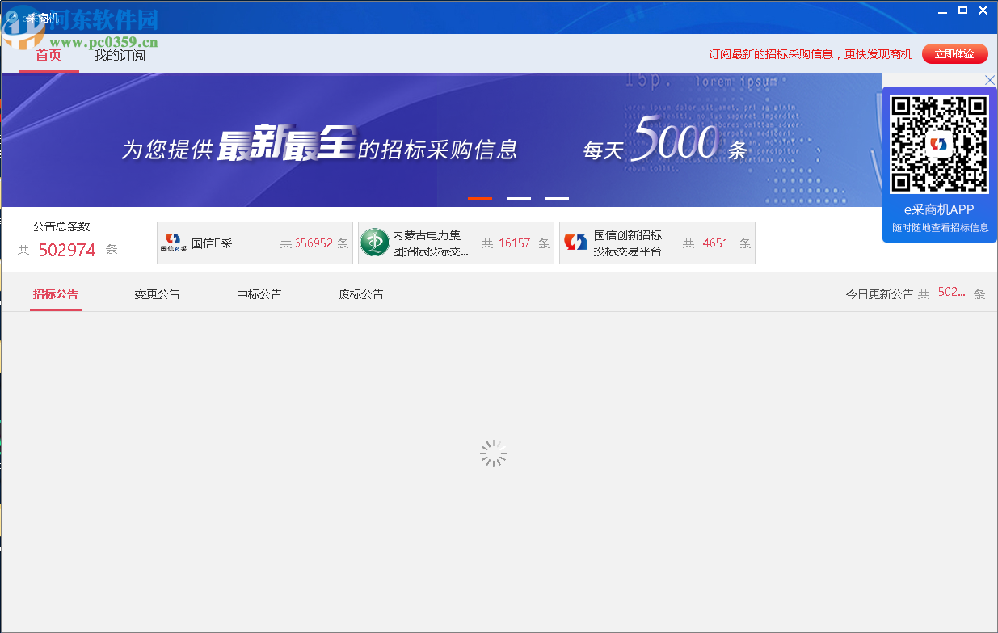Select the second banner slide indicator
This screenshot has width=998, height=633.
click(519, 198)
